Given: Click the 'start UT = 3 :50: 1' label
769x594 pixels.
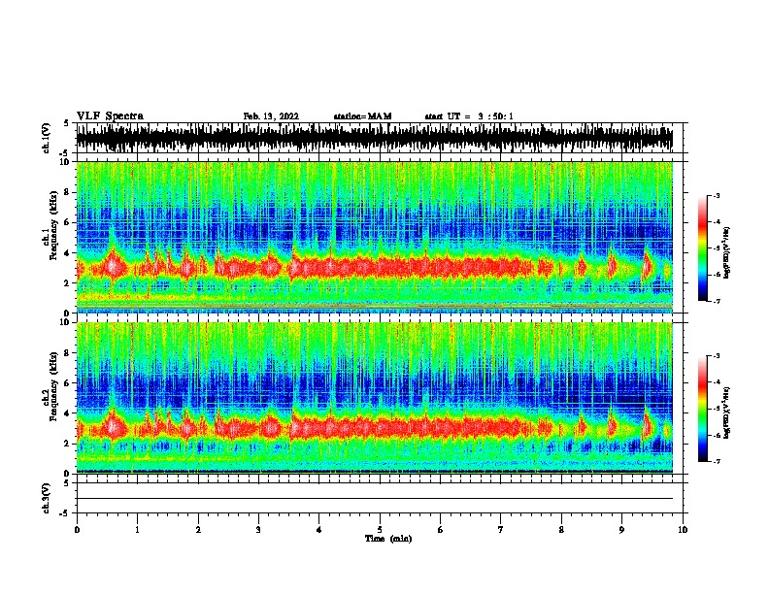Looking at the screenshot, I should tap(469, 116).
